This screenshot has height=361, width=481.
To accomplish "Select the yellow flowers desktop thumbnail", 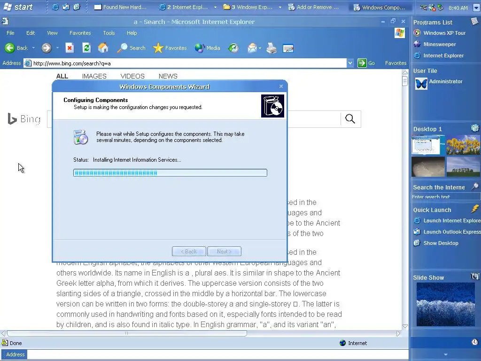I will (x=463, y=145).
